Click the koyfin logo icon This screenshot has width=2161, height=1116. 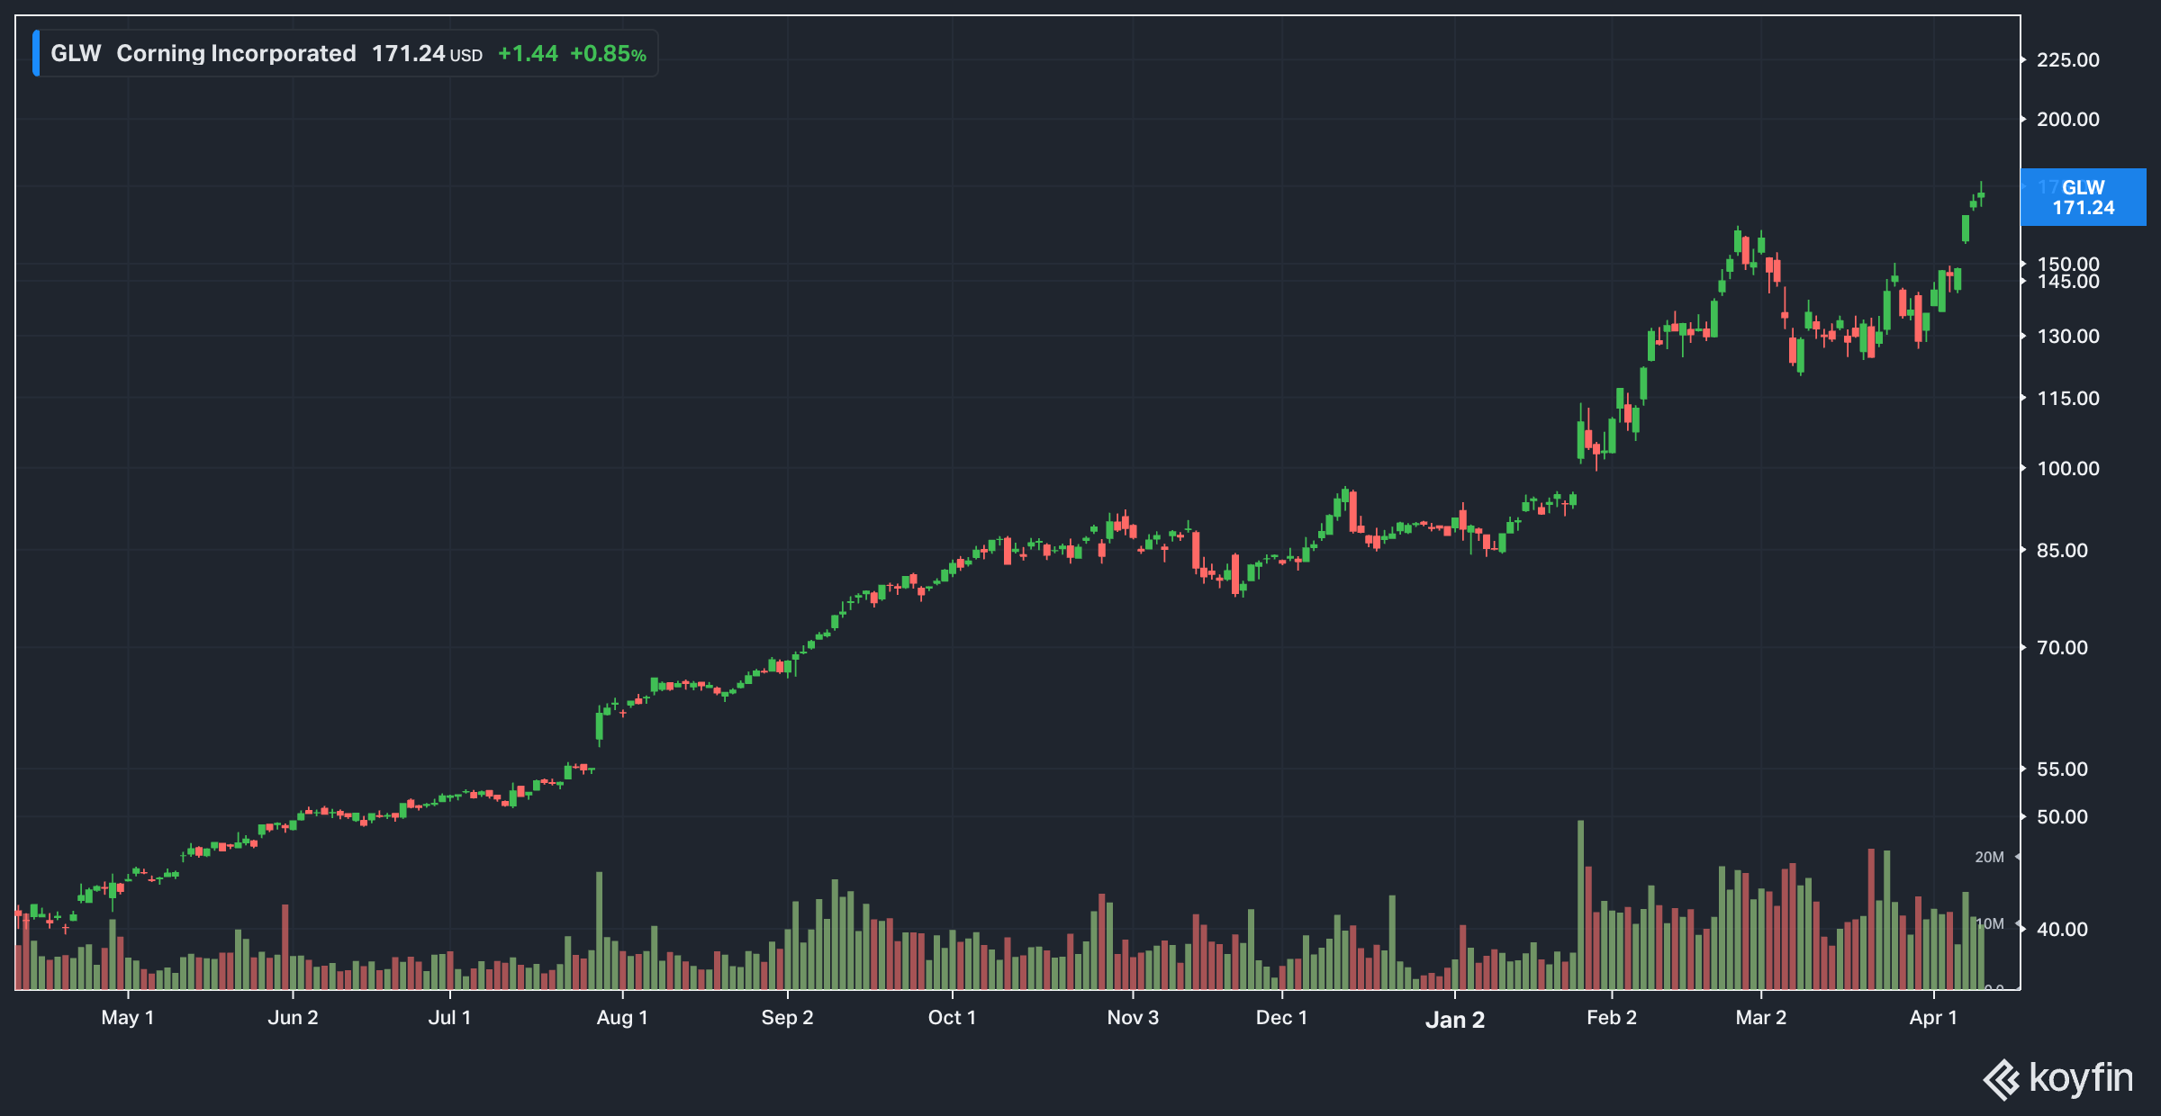tap(2002, 1079)
